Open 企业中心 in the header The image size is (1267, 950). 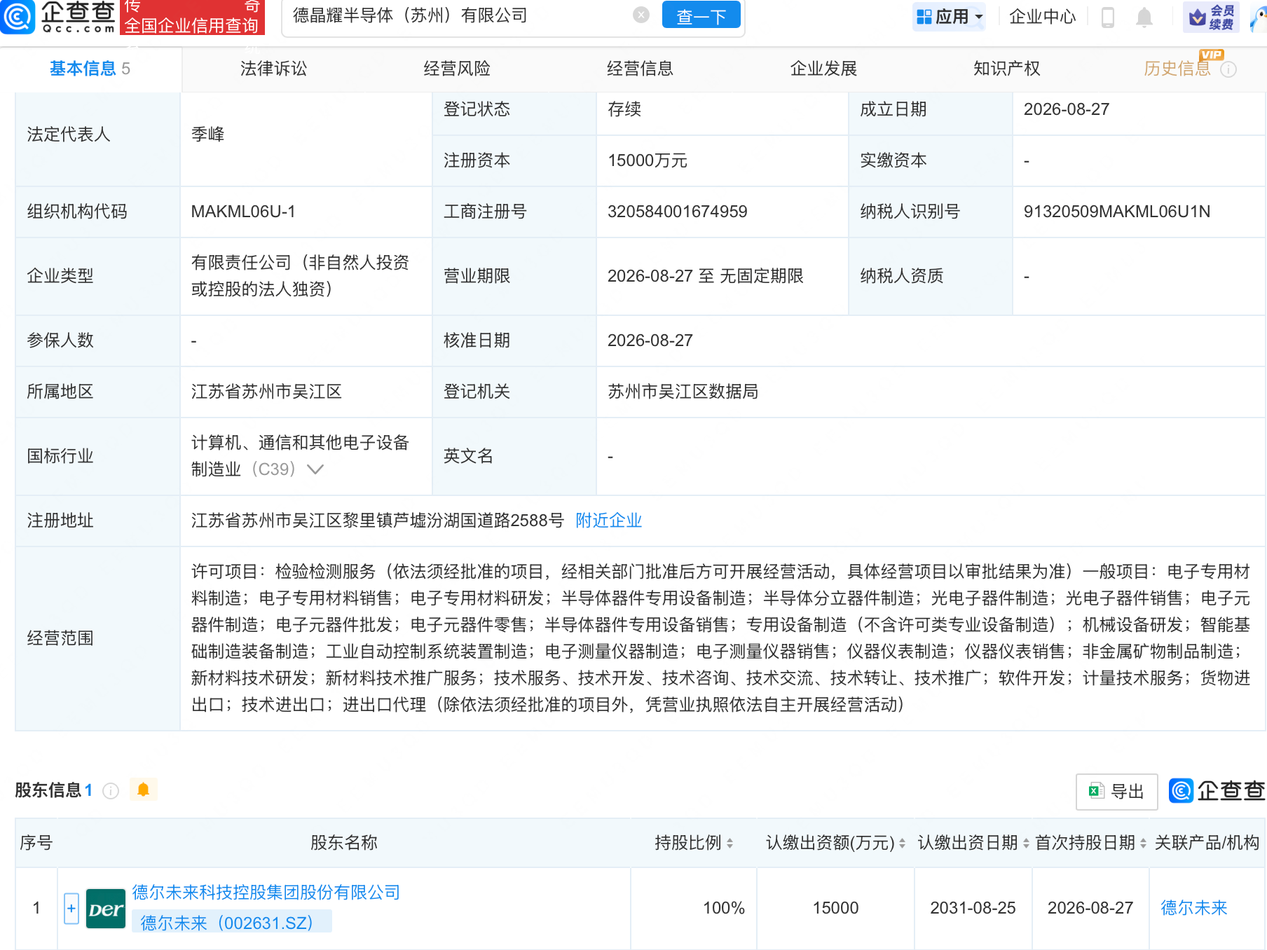pos(1042,17)
